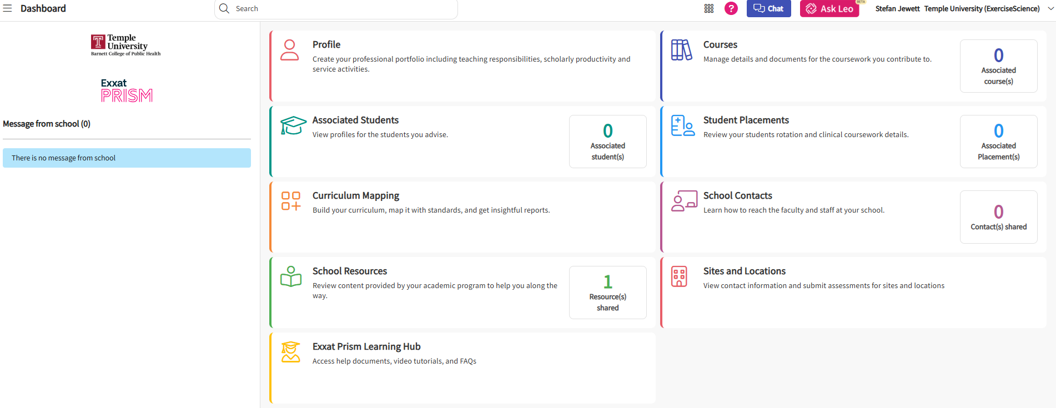Open the Ask Leo assistant
This screenshot has height=408, width=1056.
click(829, 8)
